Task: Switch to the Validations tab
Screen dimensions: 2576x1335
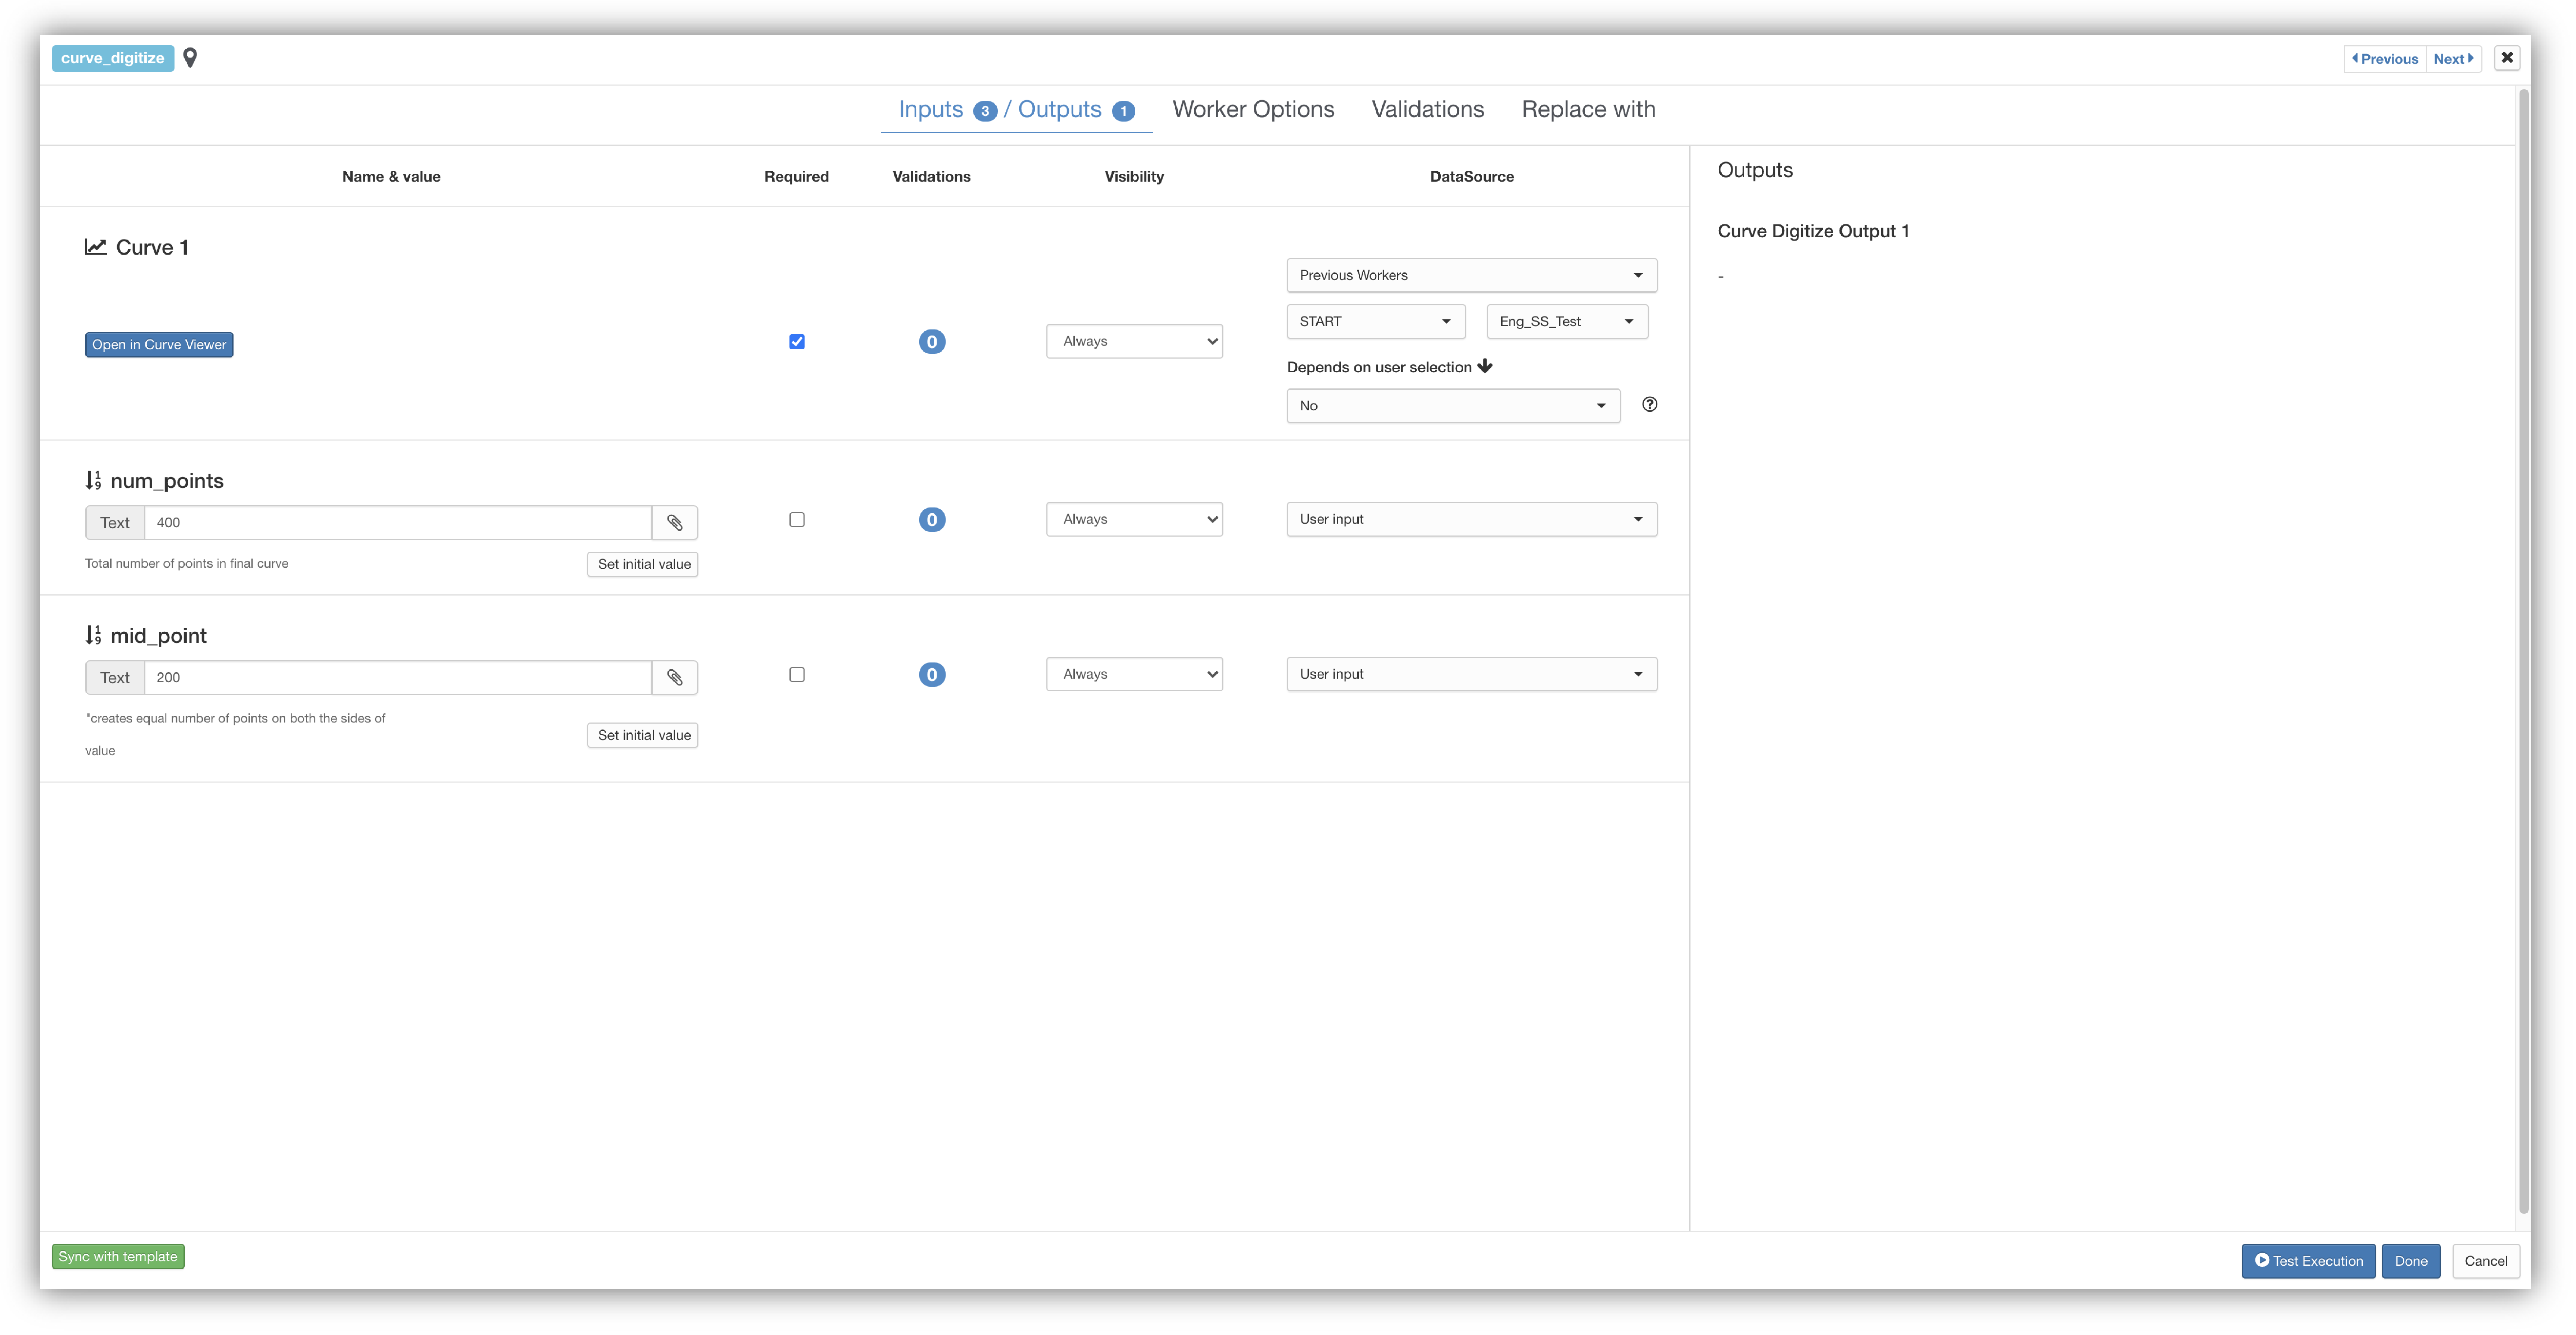Action: [x=1428, y=110]
